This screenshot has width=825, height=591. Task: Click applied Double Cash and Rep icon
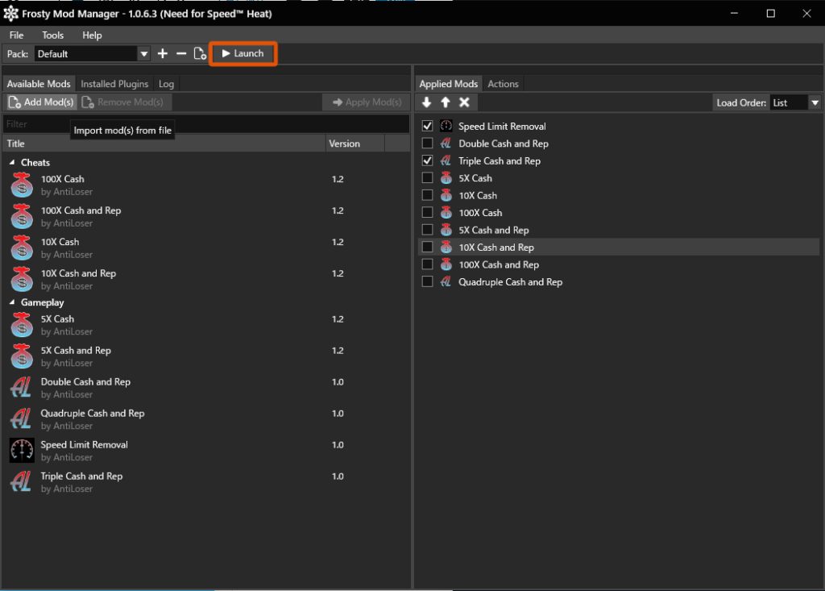pos(446,144)
